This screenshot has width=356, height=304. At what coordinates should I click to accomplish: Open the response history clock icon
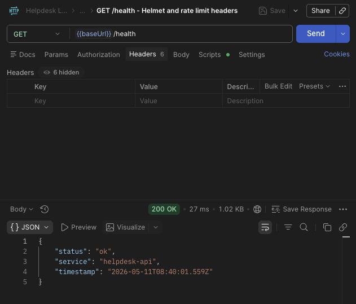coord(44,209)
